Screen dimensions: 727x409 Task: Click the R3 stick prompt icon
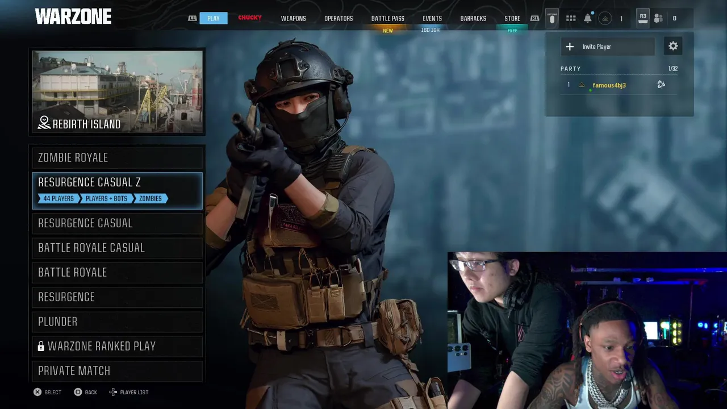click(643, 18)
